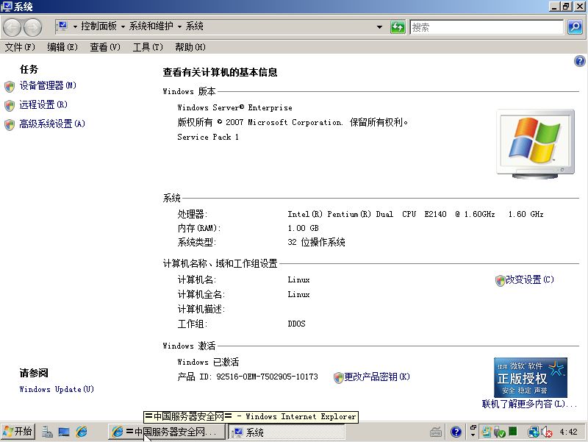The image size is (588, 442).
Task: Click the shield icon beside 远程设置
Action: 10,105
